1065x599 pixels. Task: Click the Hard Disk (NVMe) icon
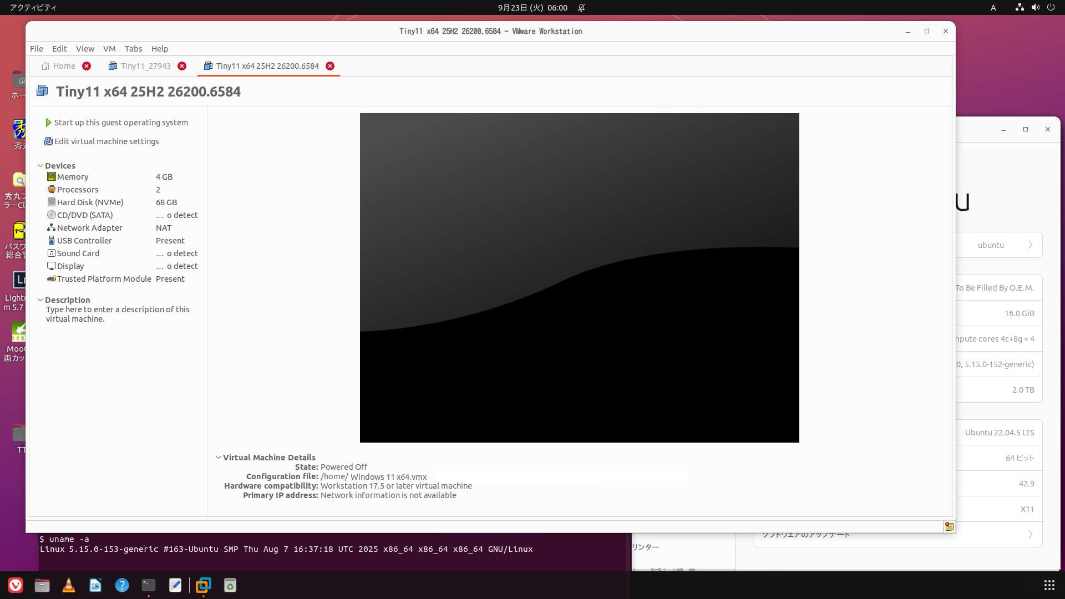51,202
